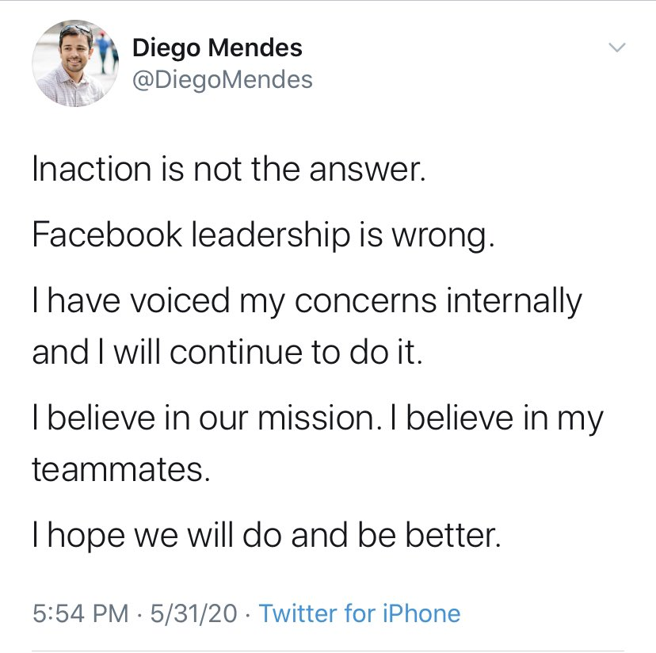The image size is (656, 653).
Task: Click the closing line 'I hope we will do and be better.'
Action: pos(266,536)
